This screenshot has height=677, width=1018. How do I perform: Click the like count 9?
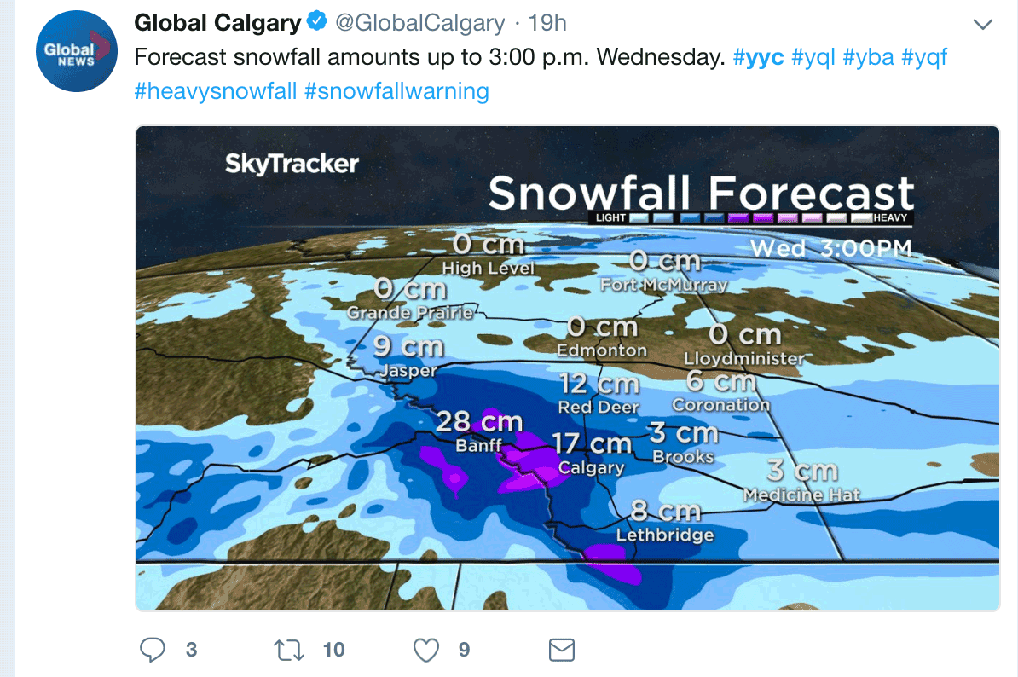tap(464, 650)
